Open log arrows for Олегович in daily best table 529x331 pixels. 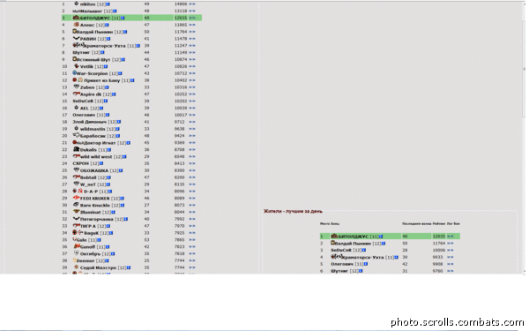click(x=451, y=264)
